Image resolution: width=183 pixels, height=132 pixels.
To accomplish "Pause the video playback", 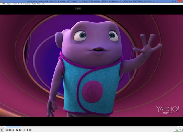I will (x=2, y=130).
